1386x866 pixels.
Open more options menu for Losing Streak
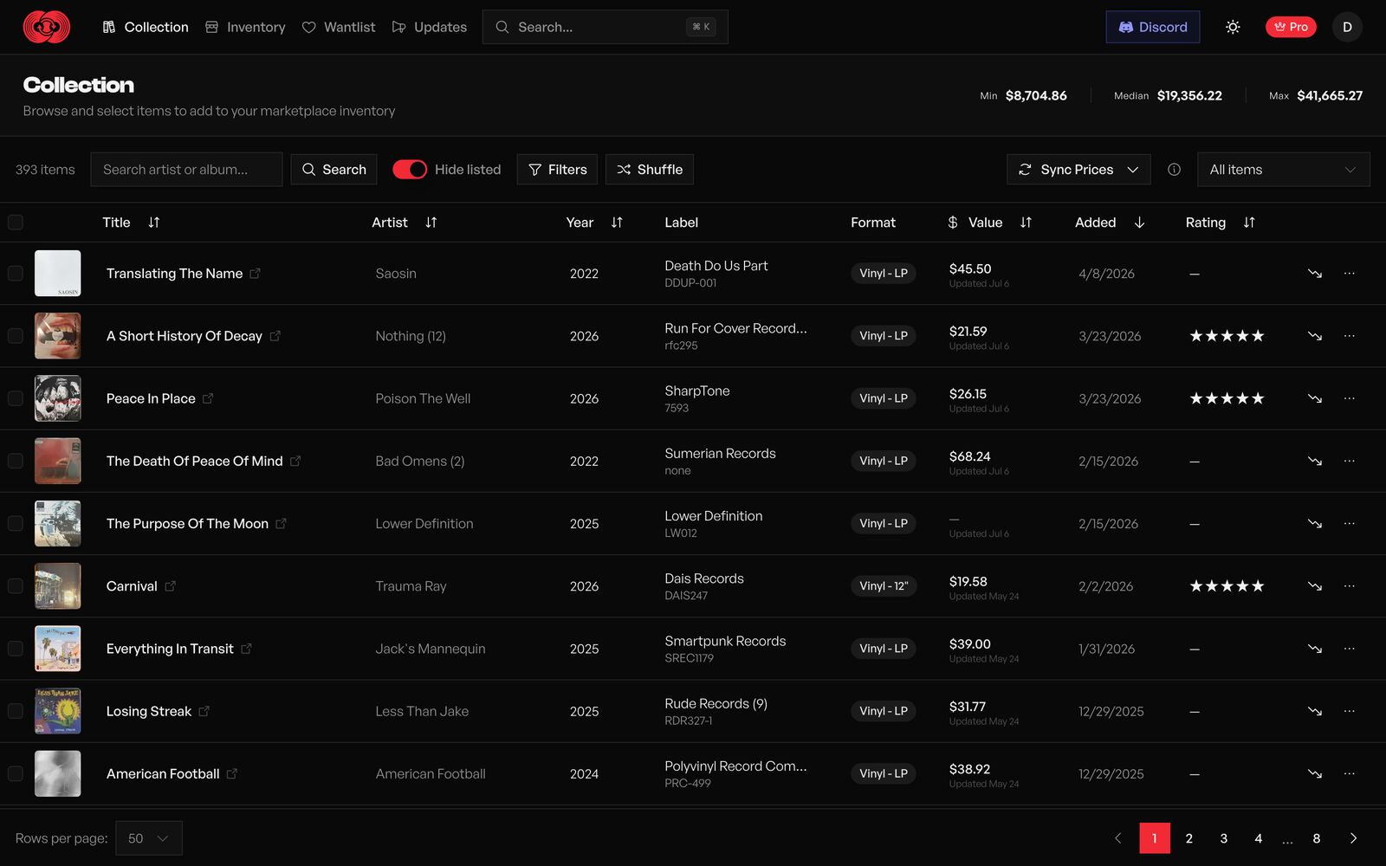coord(1349,711)
